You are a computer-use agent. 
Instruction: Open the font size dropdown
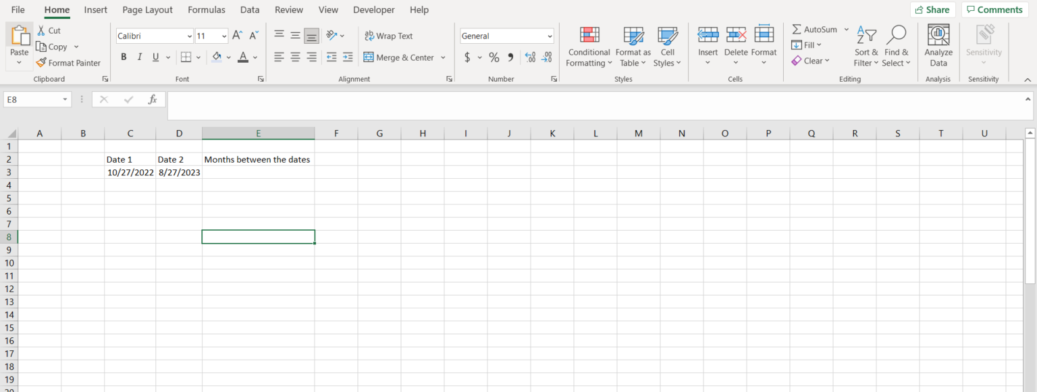point(224,36)
